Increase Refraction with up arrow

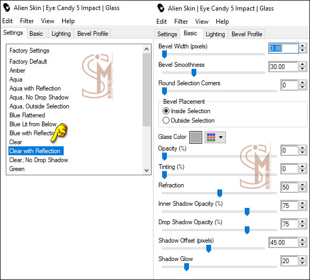click(302, 185)
